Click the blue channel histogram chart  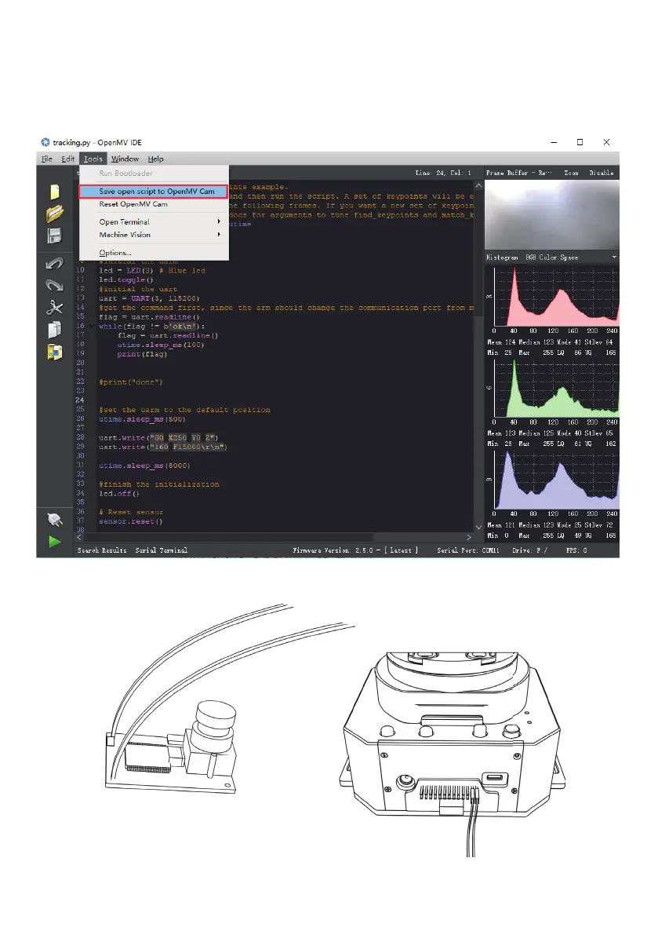[557, 479]
